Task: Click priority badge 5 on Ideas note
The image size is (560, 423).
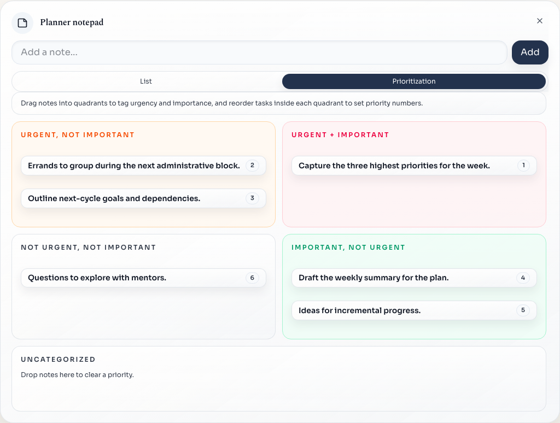Action: [x=523, y=310]
